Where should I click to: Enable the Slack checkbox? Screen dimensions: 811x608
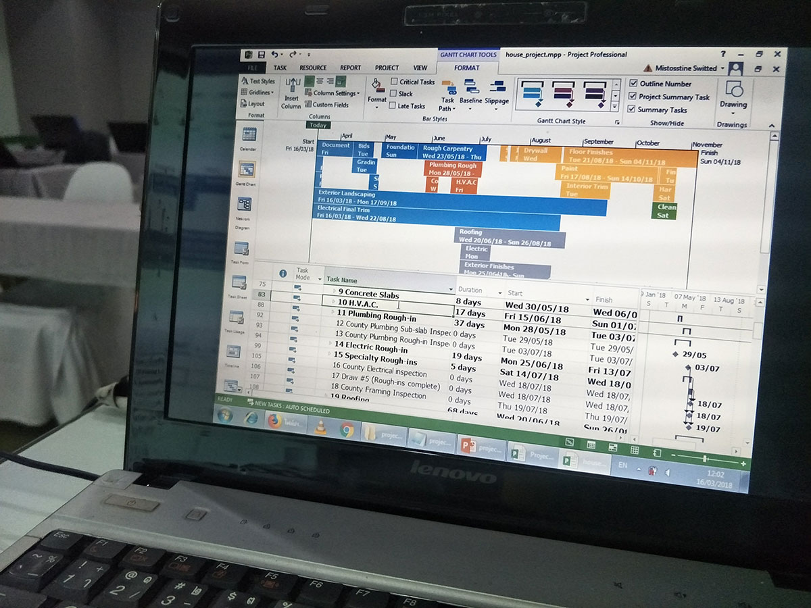(x=394, y=94)
